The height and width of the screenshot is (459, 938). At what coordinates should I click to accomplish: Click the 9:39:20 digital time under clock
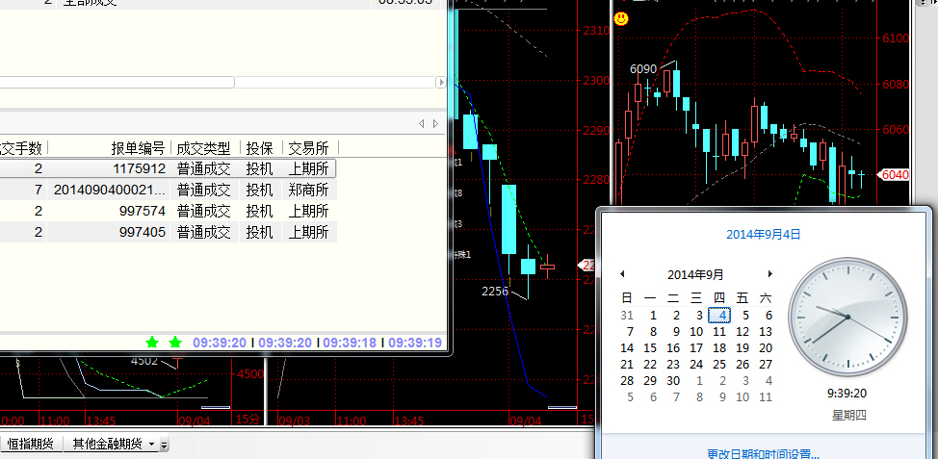(x=847, y=394)
